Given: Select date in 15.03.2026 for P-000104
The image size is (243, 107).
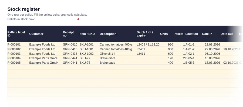Looking at the screenshot, I should (x=212, y=58).
